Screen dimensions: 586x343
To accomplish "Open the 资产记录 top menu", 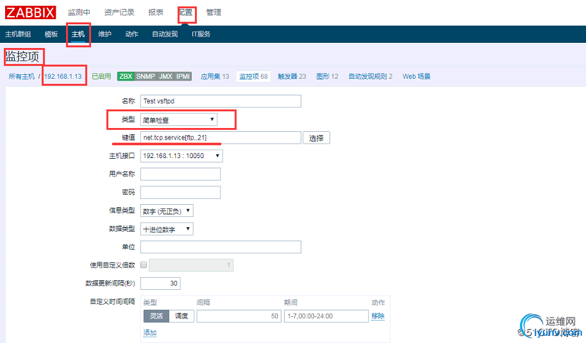I will [x=119, y=12].
